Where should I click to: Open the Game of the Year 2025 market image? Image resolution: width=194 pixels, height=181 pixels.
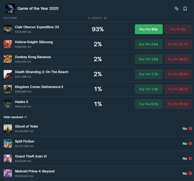(10, 9)
